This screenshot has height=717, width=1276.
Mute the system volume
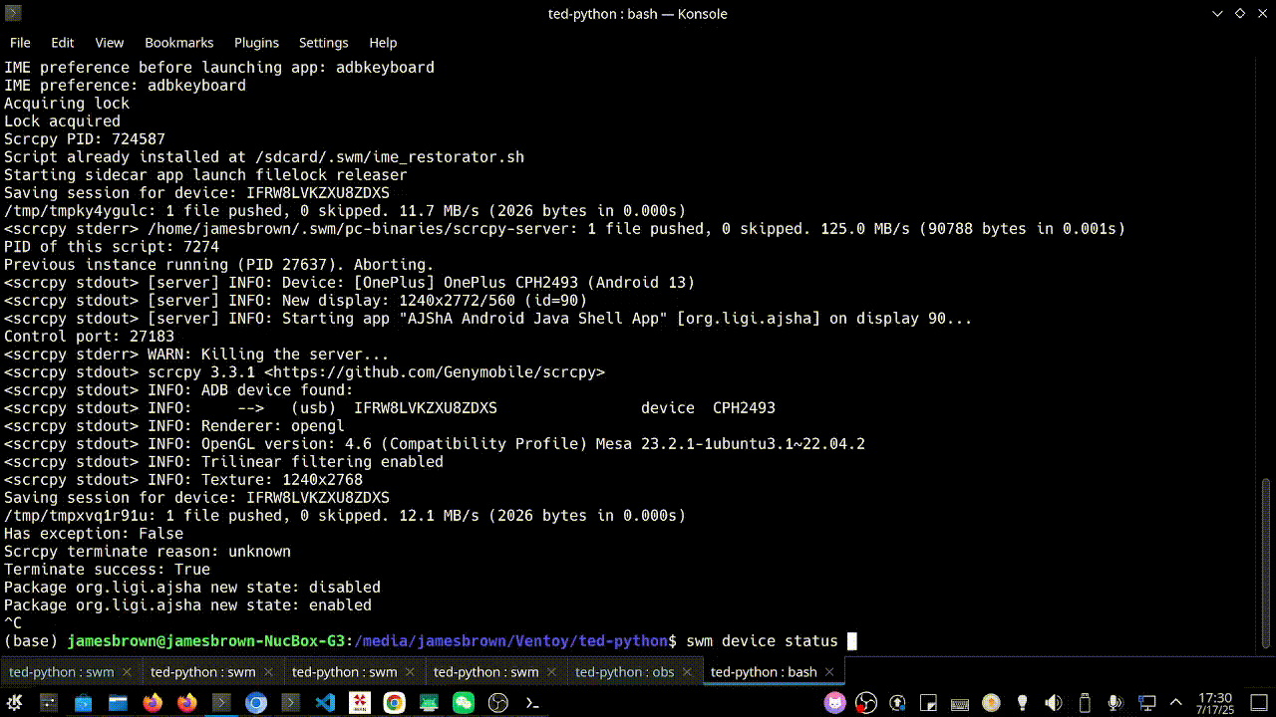(1053, 703)
